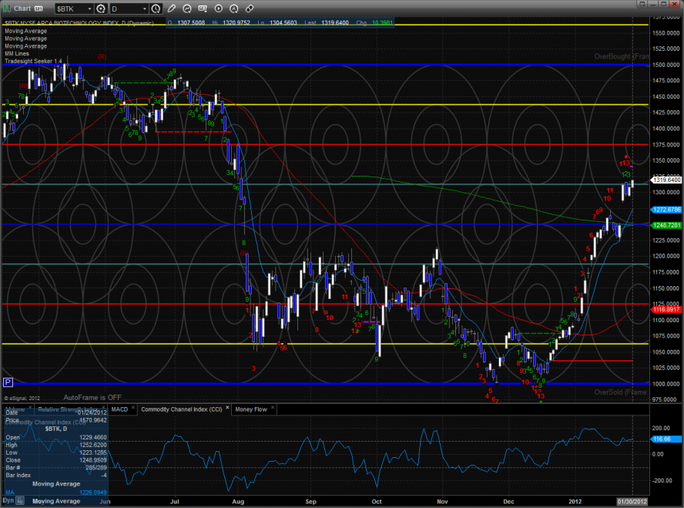This screenshot has width=684, height=508.
Task: Toggle the lock icon beside Dyn
Action: coord(20,501)
